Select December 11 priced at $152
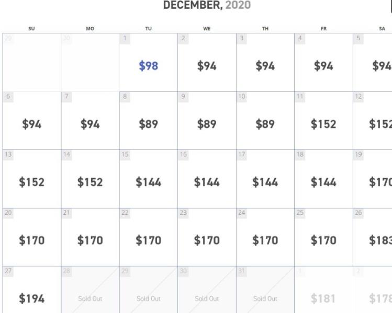This screenshot has height=313, width=392. [x=323, y=121]
